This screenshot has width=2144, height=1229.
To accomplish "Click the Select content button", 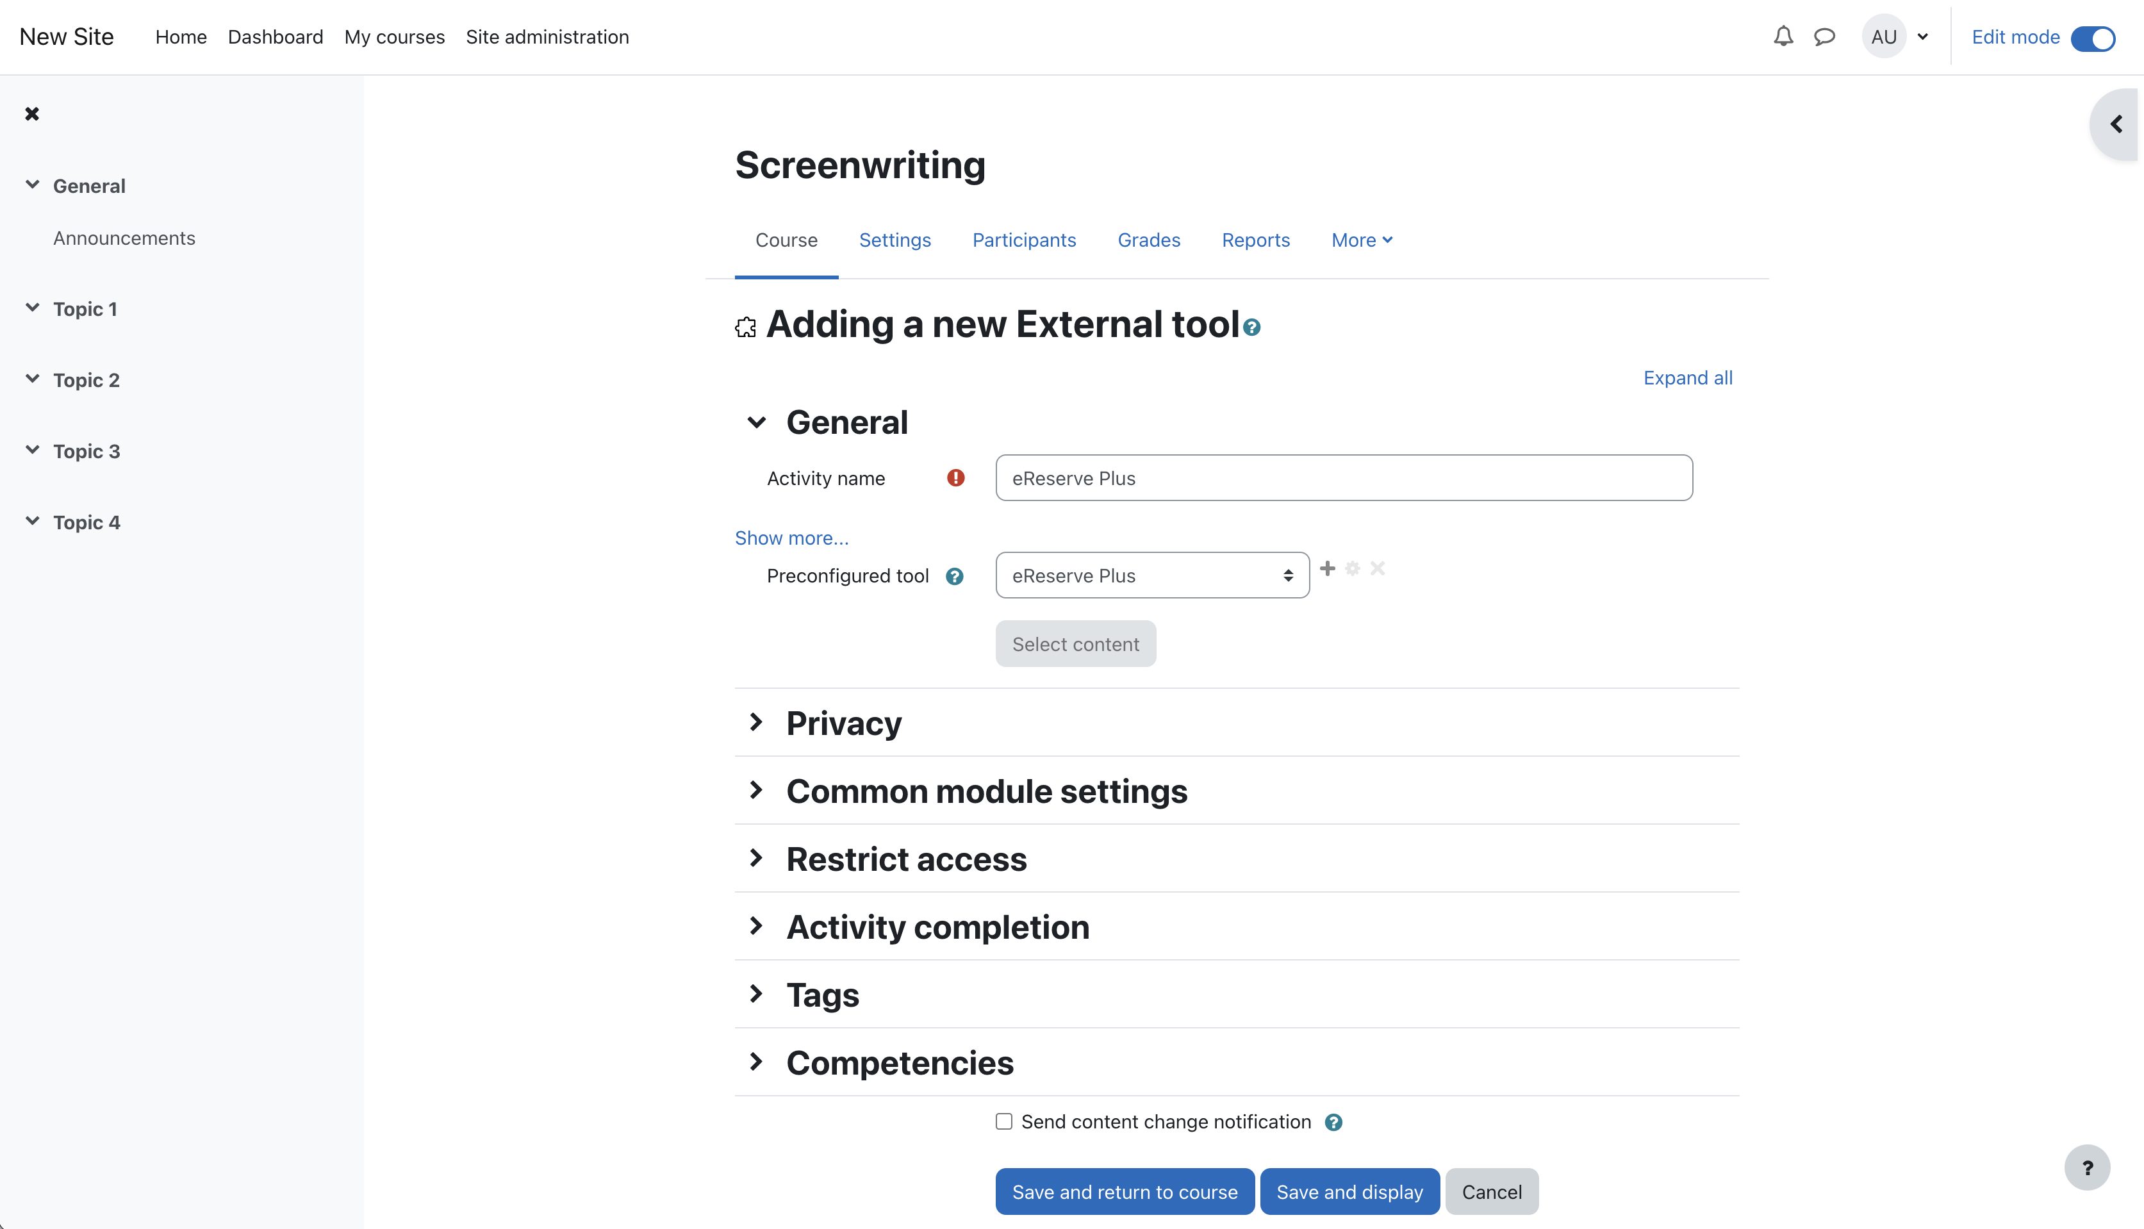I will [1075, 643].
